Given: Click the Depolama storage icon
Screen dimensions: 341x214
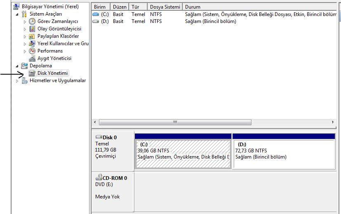Looking at the screenshot, I should pyautogui.click(x=24, y=66).
